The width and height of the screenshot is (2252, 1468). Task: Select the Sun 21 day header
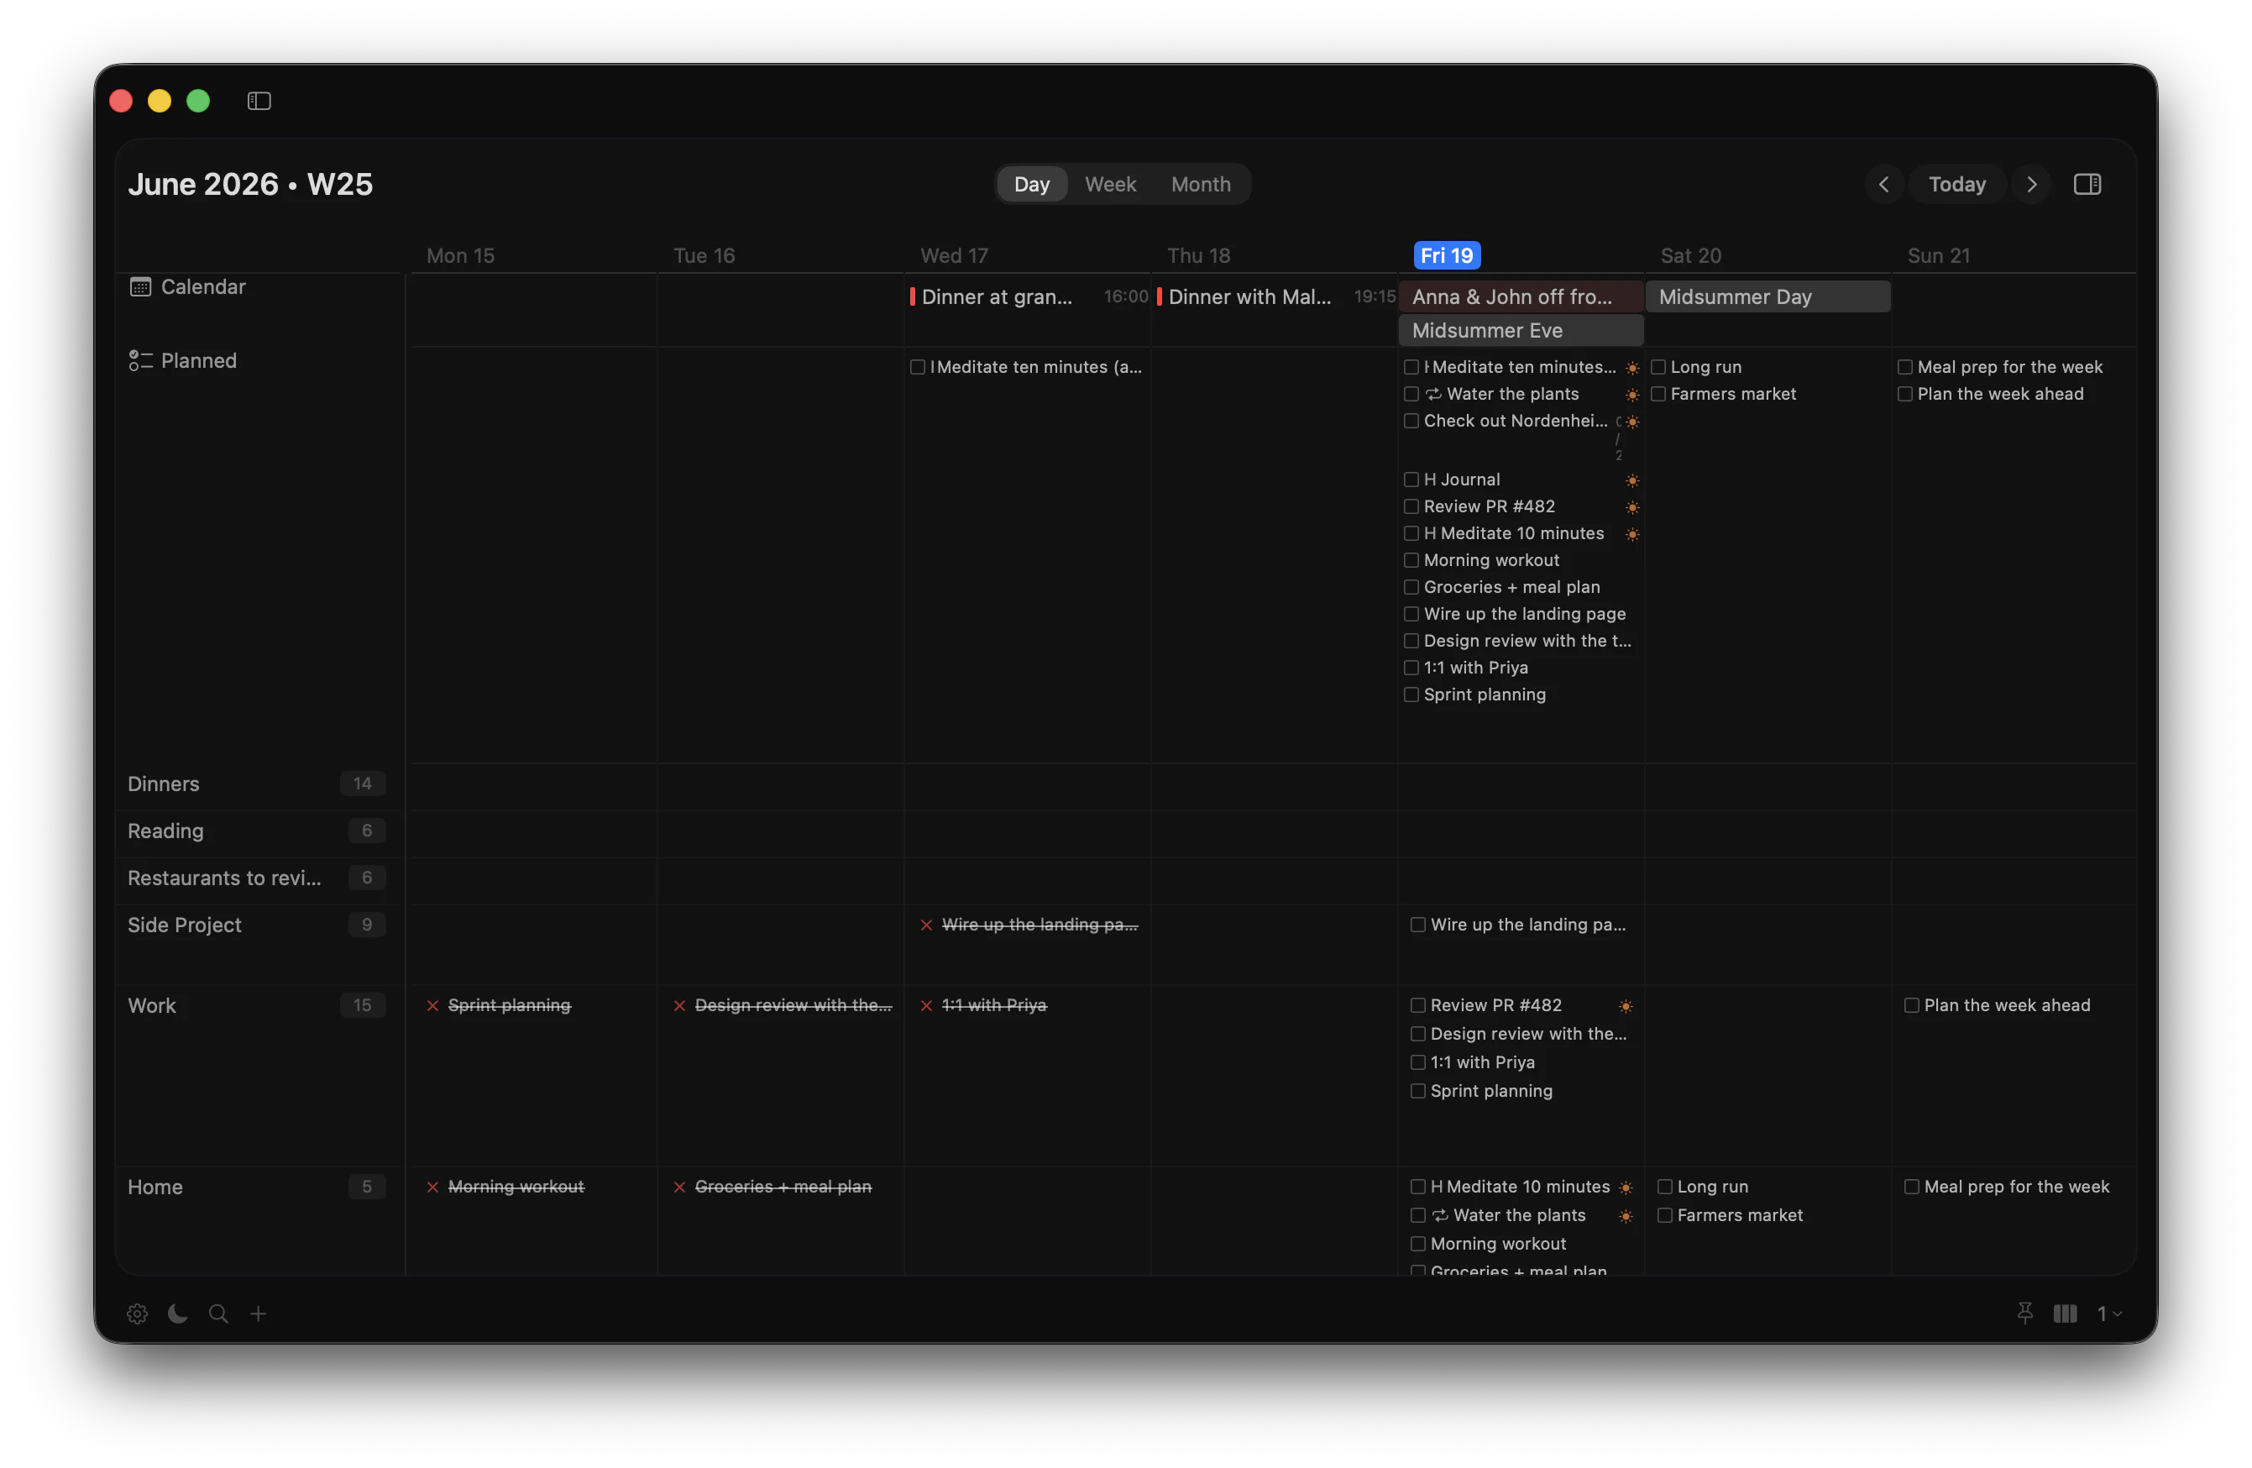(x=1938, y=255)
